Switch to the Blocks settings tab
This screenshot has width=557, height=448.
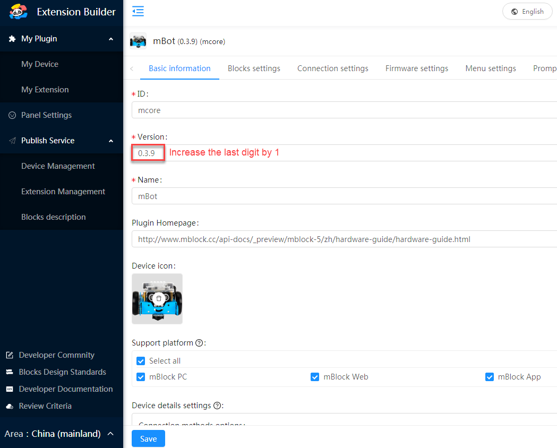[254, 68]
